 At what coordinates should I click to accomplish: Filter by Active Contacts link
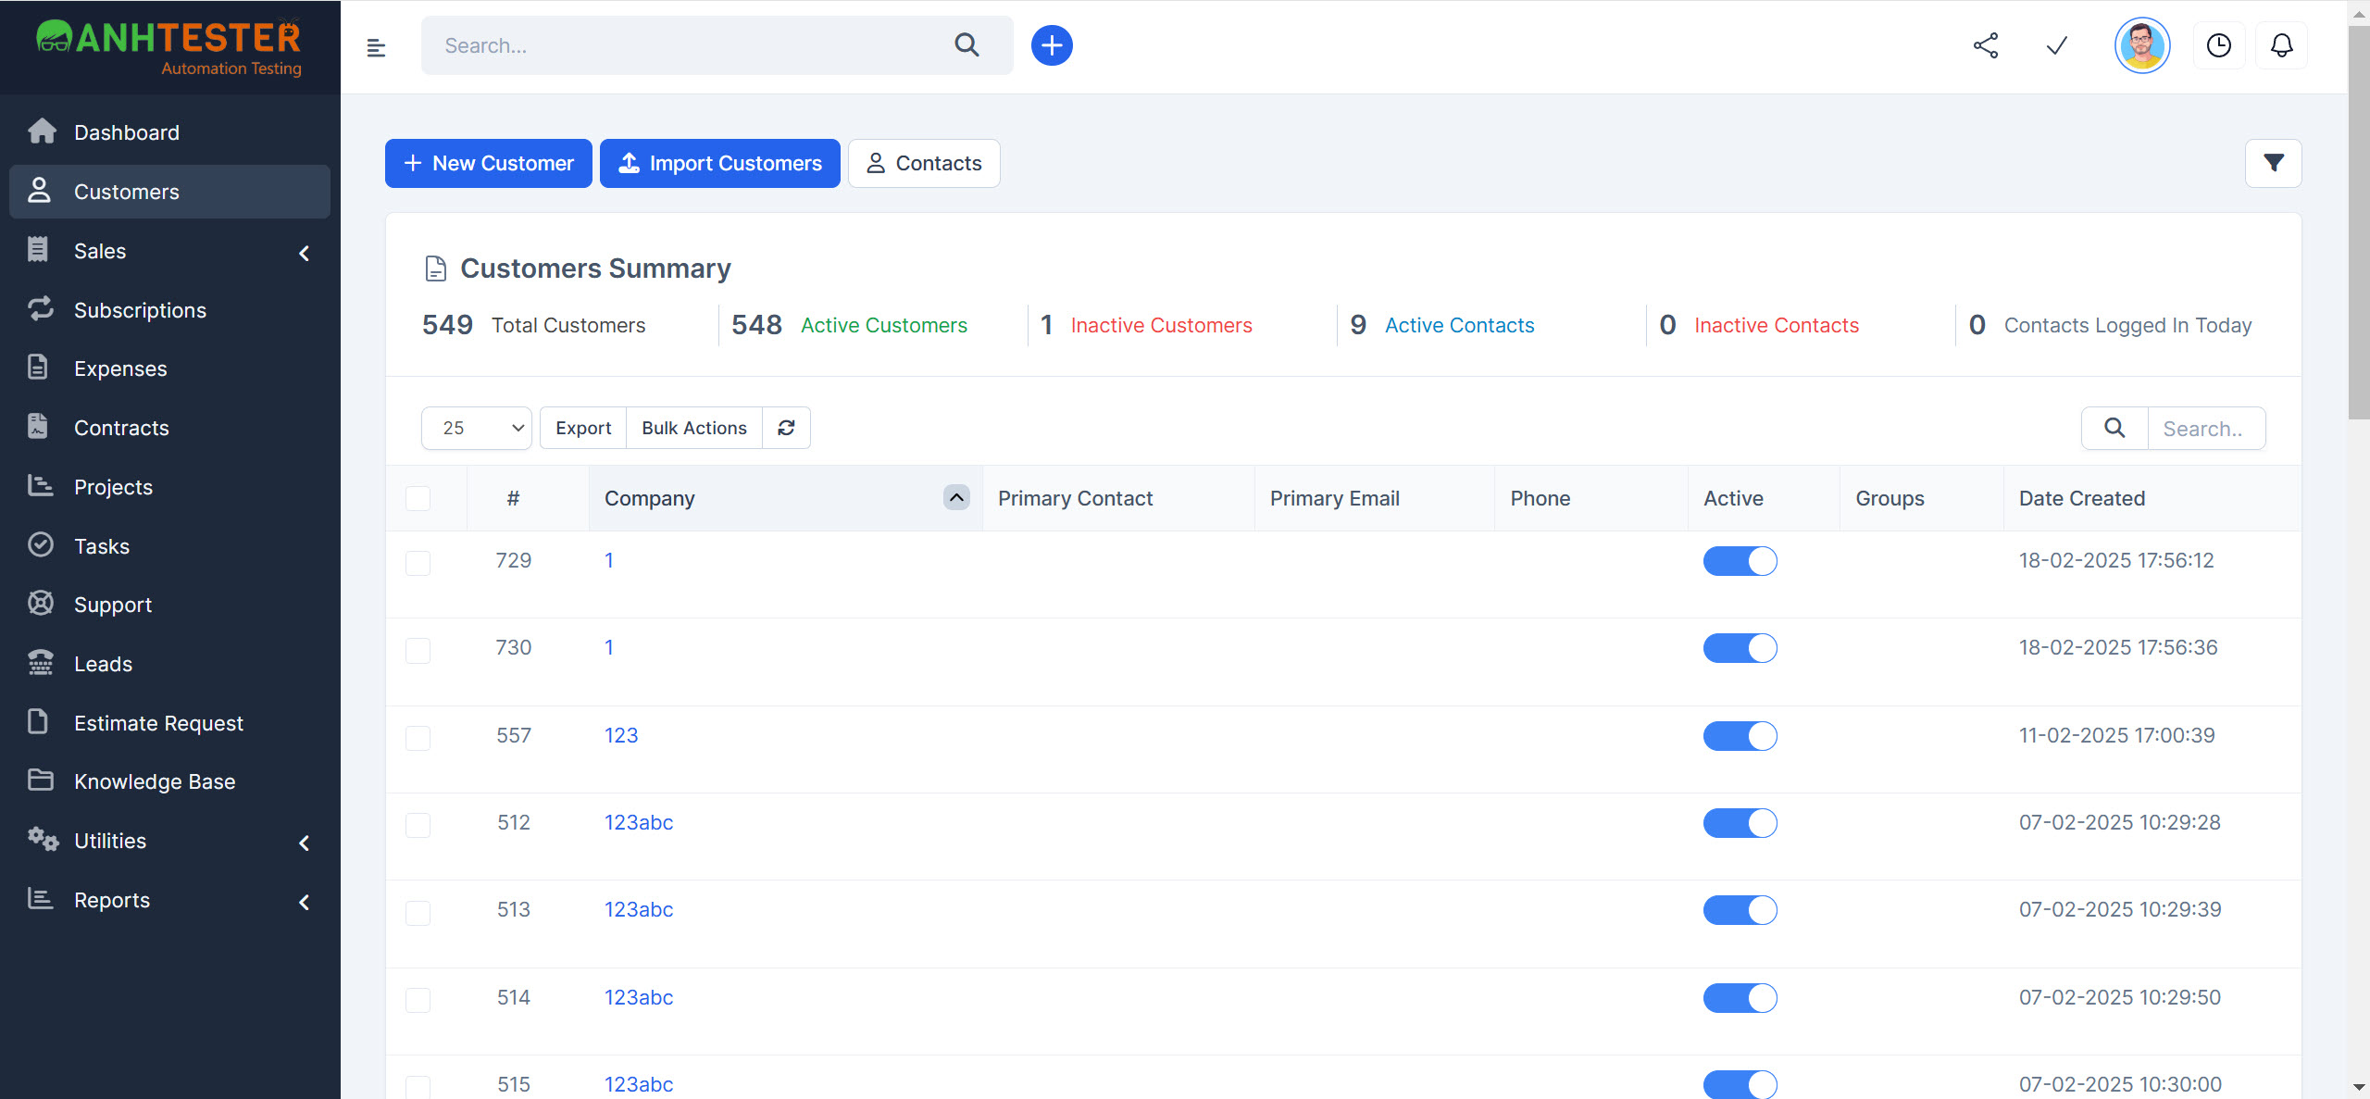[1459, 325]
